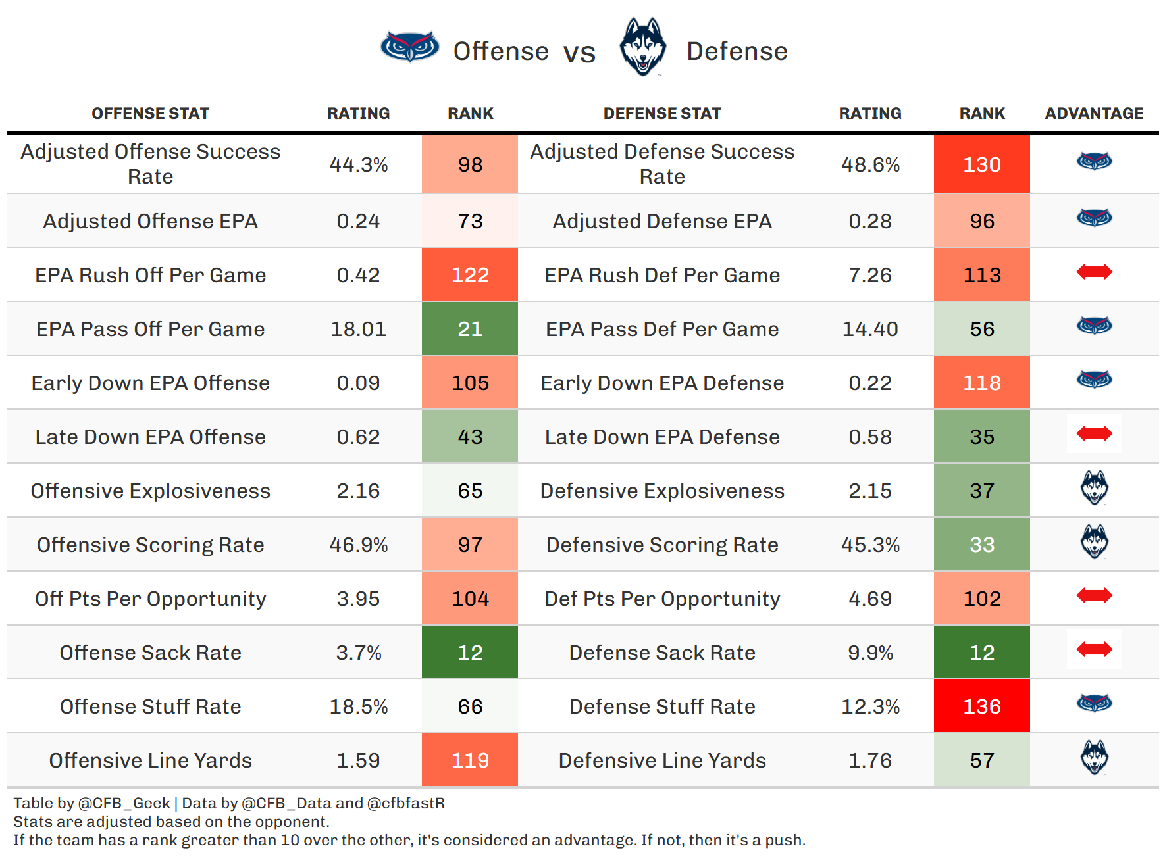Click the husky icon in the Offensive Scoring Rate row

1094,542
